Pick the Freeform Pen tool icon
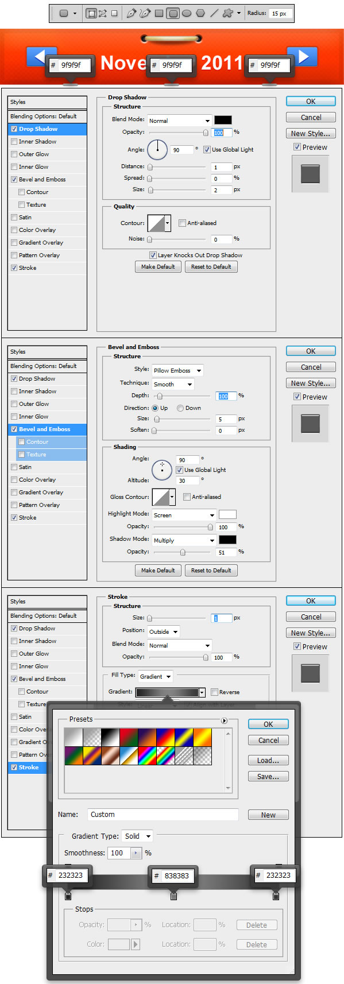This screenshot has width=344, height=984. (145, 13)
